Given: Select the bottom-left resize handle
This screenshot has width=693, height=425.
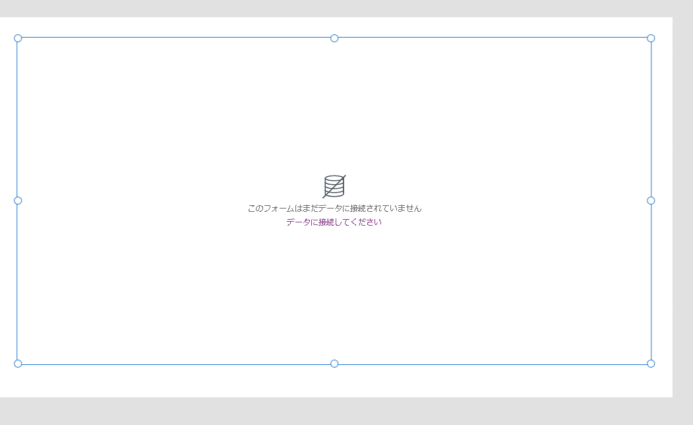Looking at the screenshot, I should 18,362.
